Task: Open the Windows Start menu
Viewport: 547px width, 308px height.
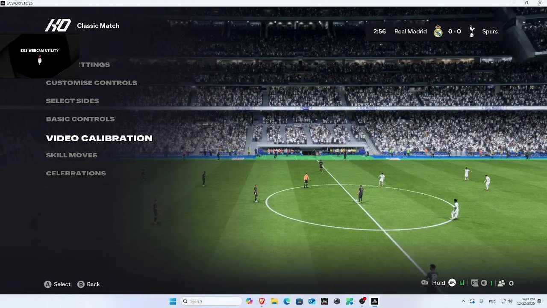Action: coord(173,301)
